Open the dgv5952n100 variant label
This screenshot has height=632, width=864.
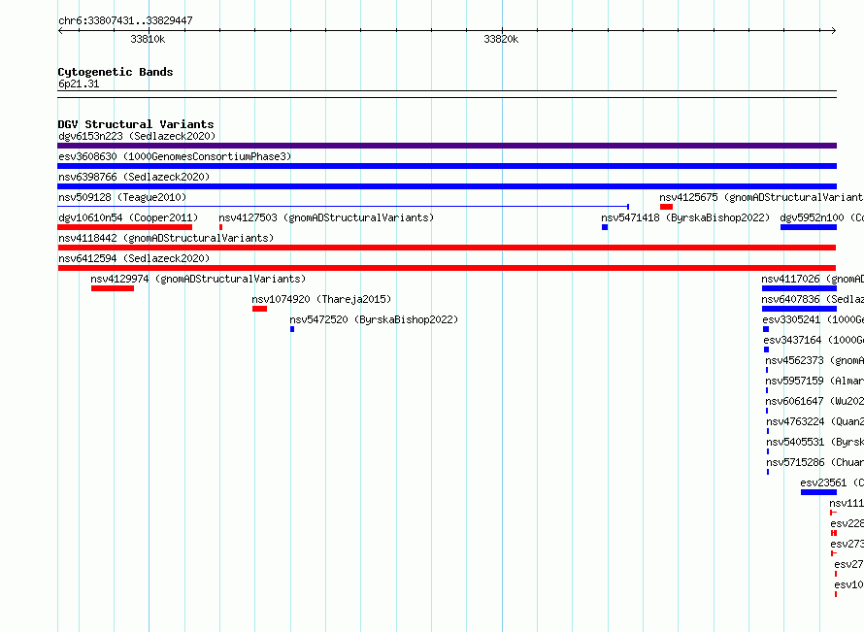tap(821, 217)
